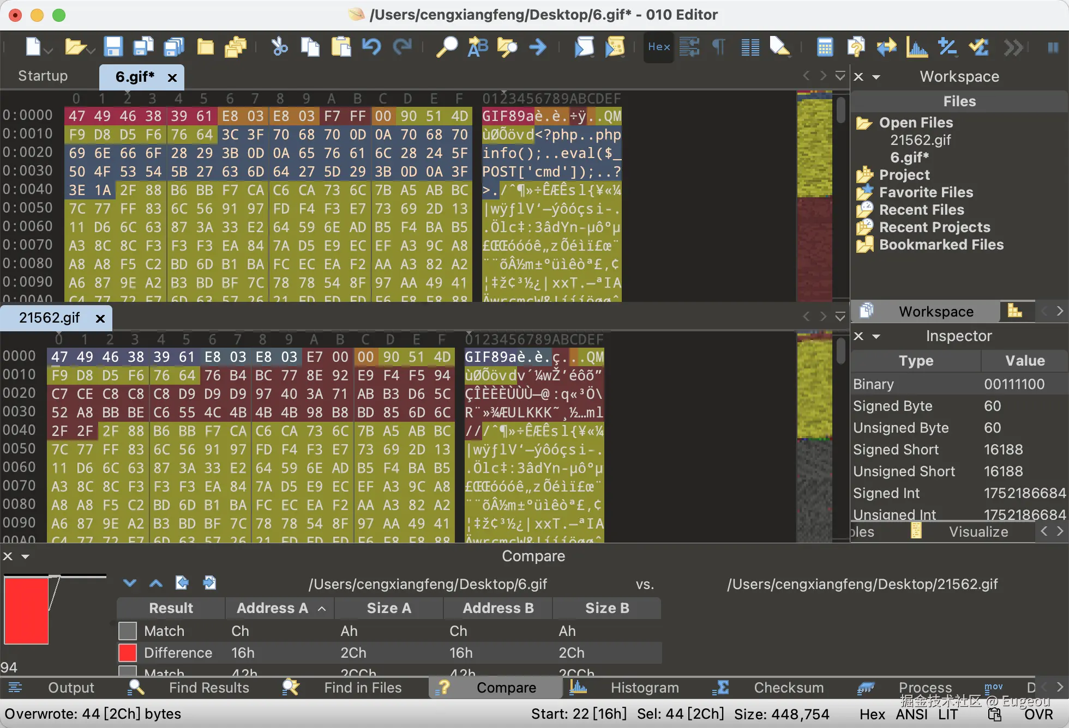Click the Cut scissors icon

coord(279,47)
